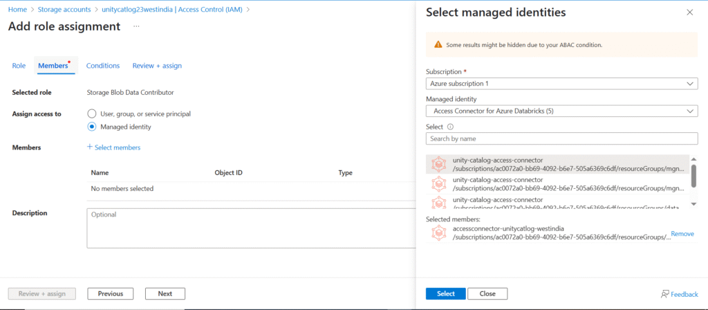Click the identity list scroll-up arrow
The width and height of the screenshot is (708, 310).
point(693,159)
